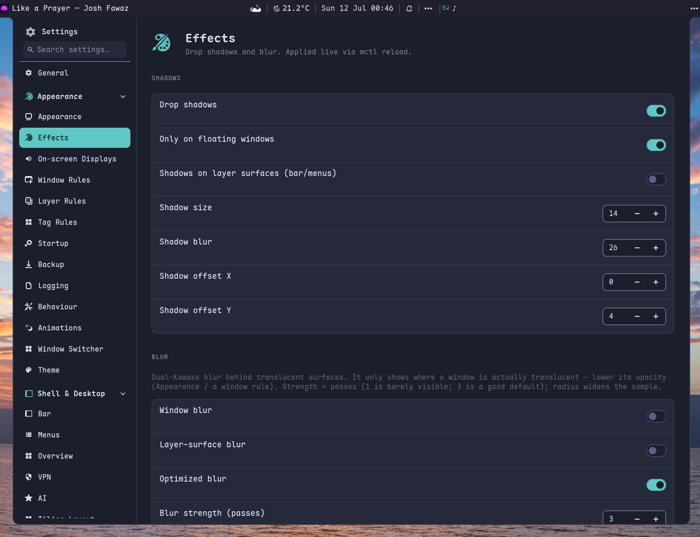Open the music playlist icon in top bar
Image resolution: width=700 pixels, height=537 pixels.
point(446,8)
